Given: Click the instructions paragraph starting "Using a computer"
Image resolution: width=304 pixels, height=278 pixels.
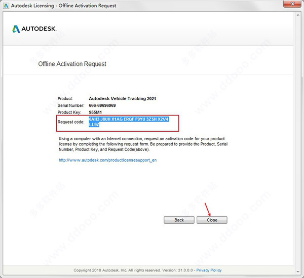Looking at the screenshot, I should (143, 144).
